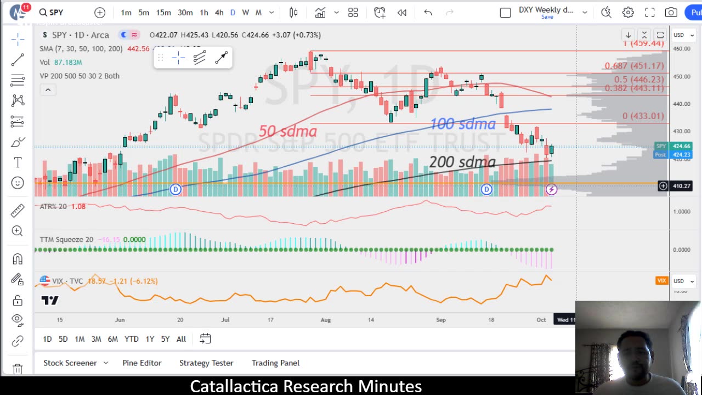Image resolution: width=702 pixels, height=395 pixels.
Task: Open the go to date calendar icon
Action: click(x=205, y=339)
